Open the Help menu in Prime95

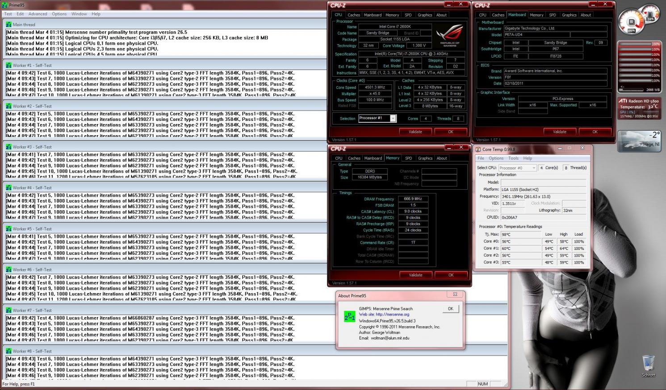tap(96, 14)
